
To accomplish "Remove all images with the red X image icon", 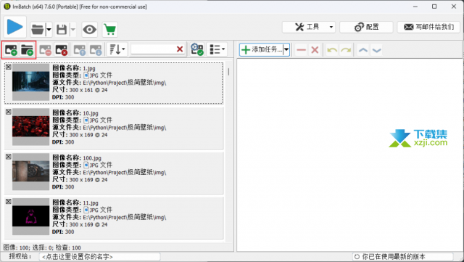I will (62, 50).
